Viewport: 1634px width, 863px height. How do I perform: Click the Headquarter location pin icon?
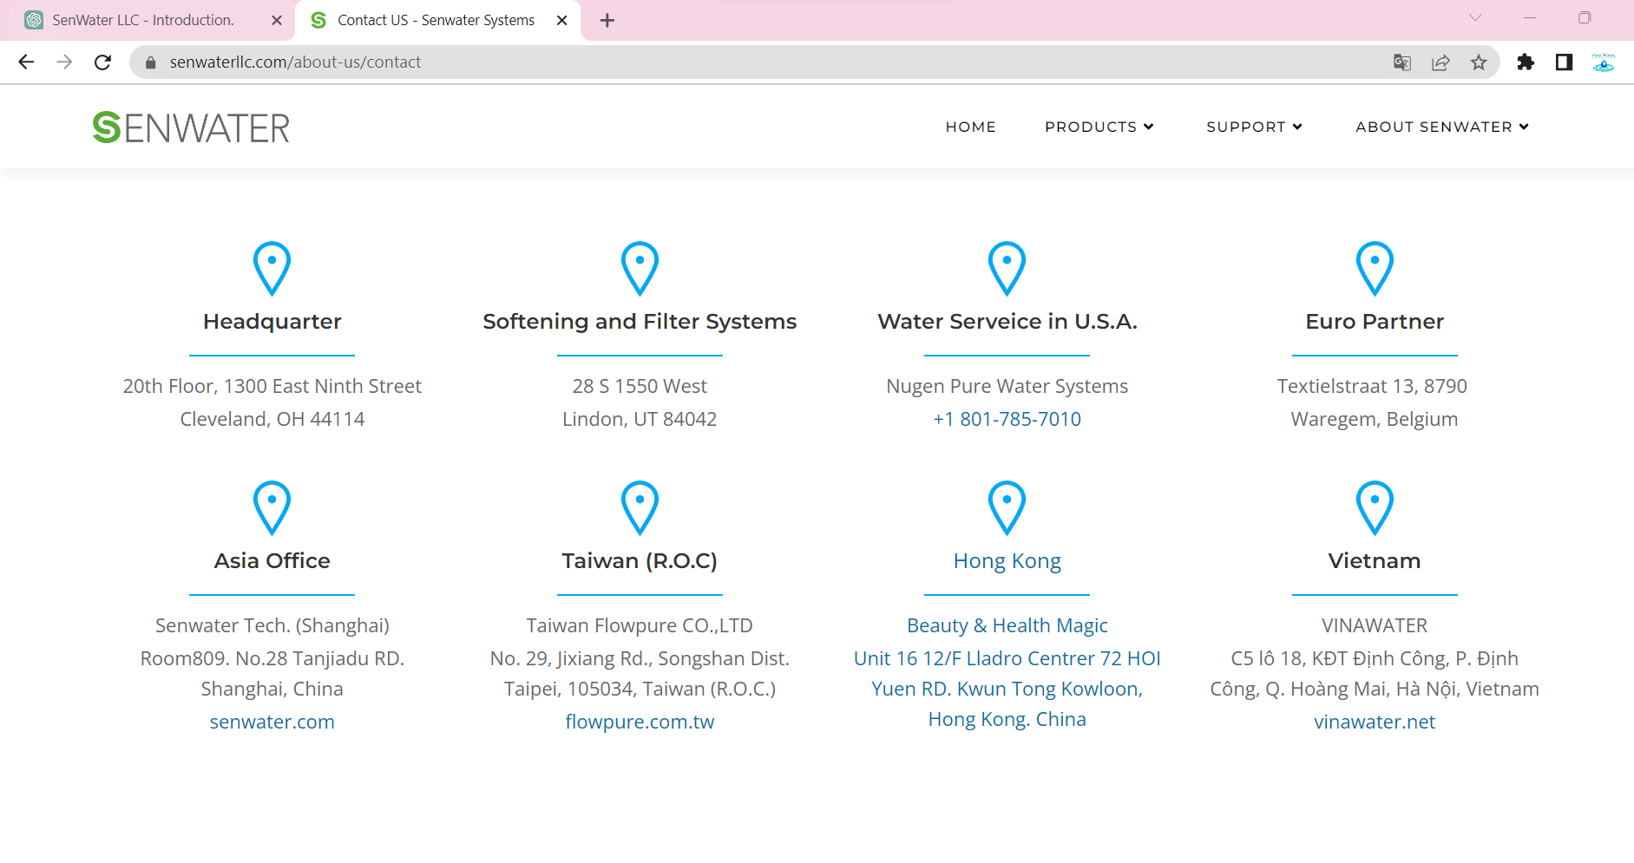[x=272, y=268]
